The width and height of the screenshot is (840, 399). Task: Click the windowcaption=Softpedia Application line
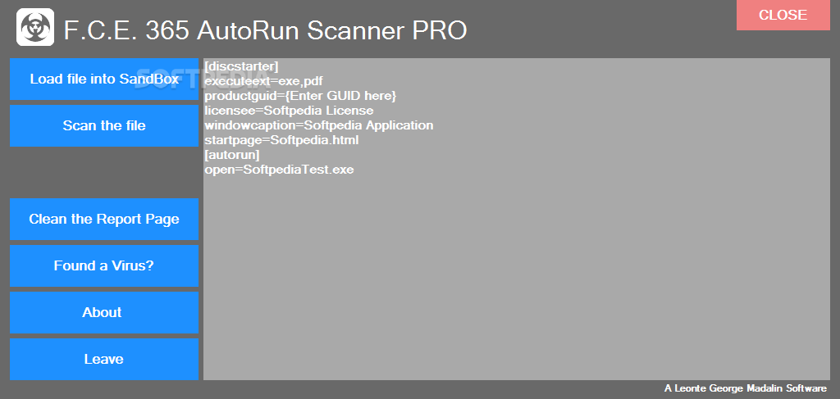coord(319,125)
